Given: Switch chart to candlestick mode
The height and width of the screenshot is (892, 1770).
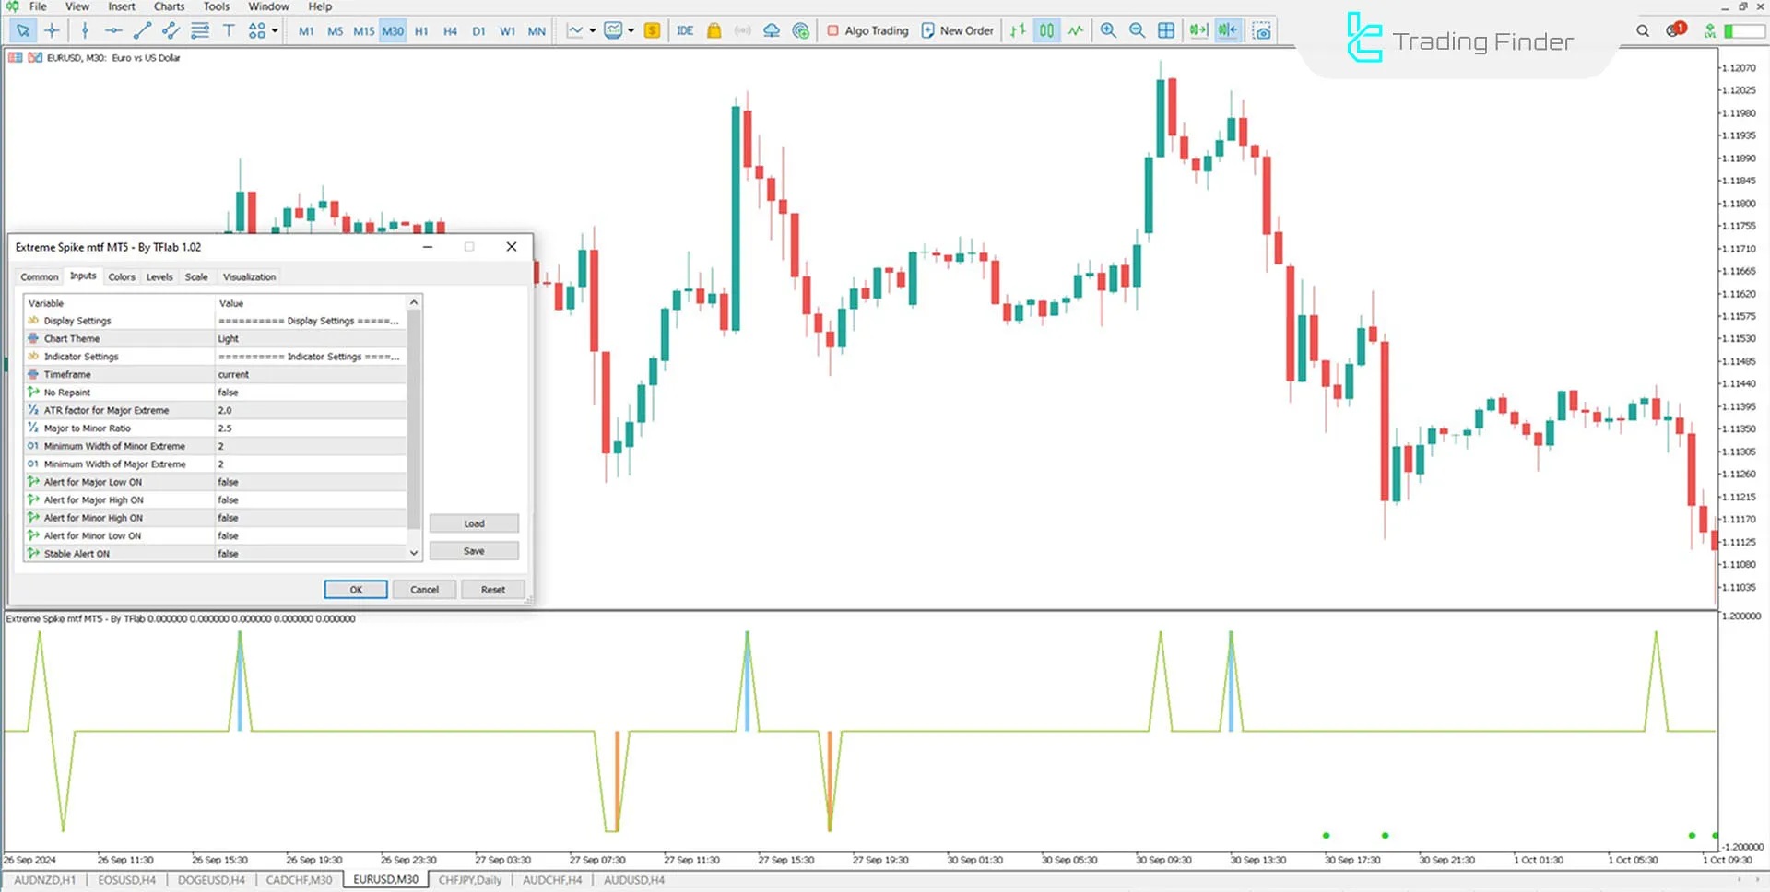Looking at the screenshot, I should pos(1046,30).
